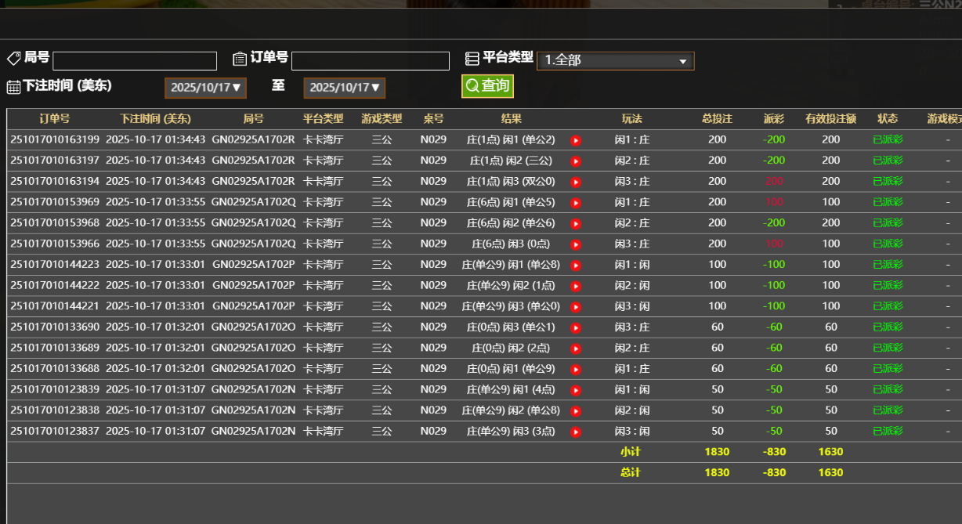Open the start date picker 2025/10/17
The height and width of the screenshot is (524, 962).
(205, 88)
